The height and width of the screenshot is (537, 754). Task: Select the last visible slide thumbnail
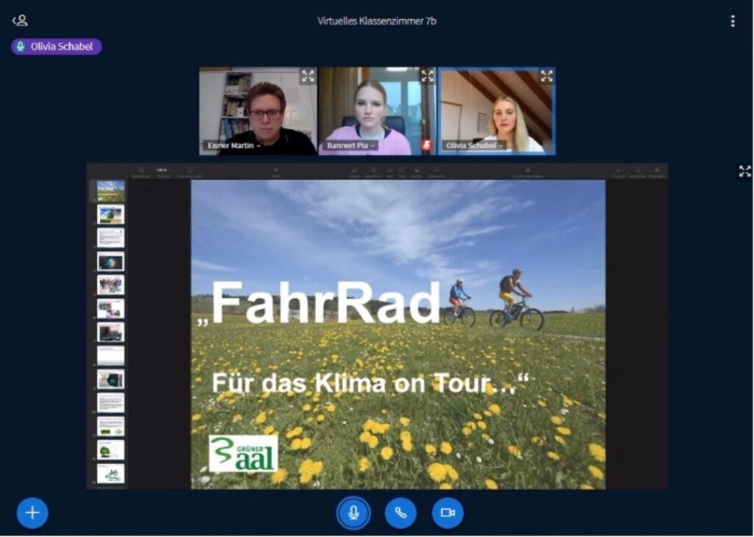tap(110, 474)
